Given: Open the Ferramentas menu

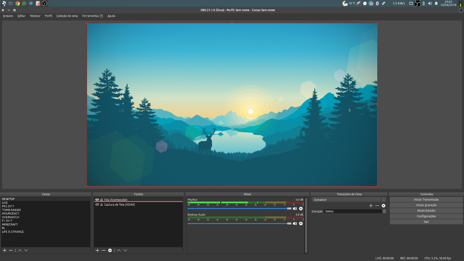Looking at the screenshot, I should (92, 16).
